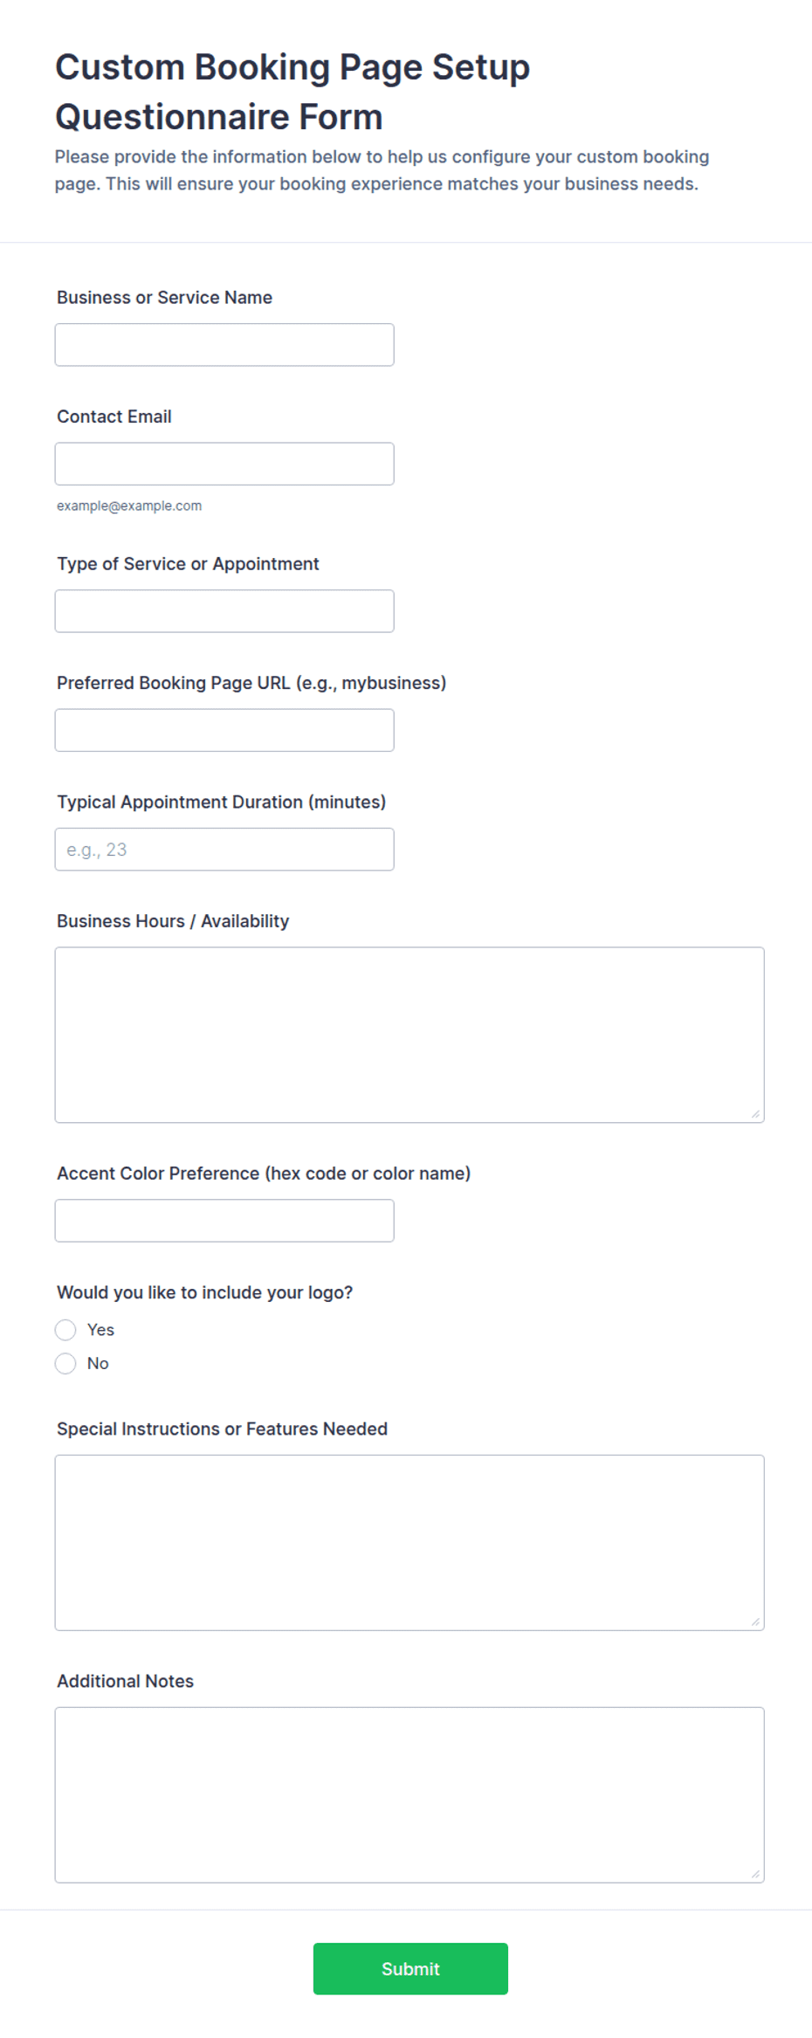Click the Contact Email label

tap(114, 417)
